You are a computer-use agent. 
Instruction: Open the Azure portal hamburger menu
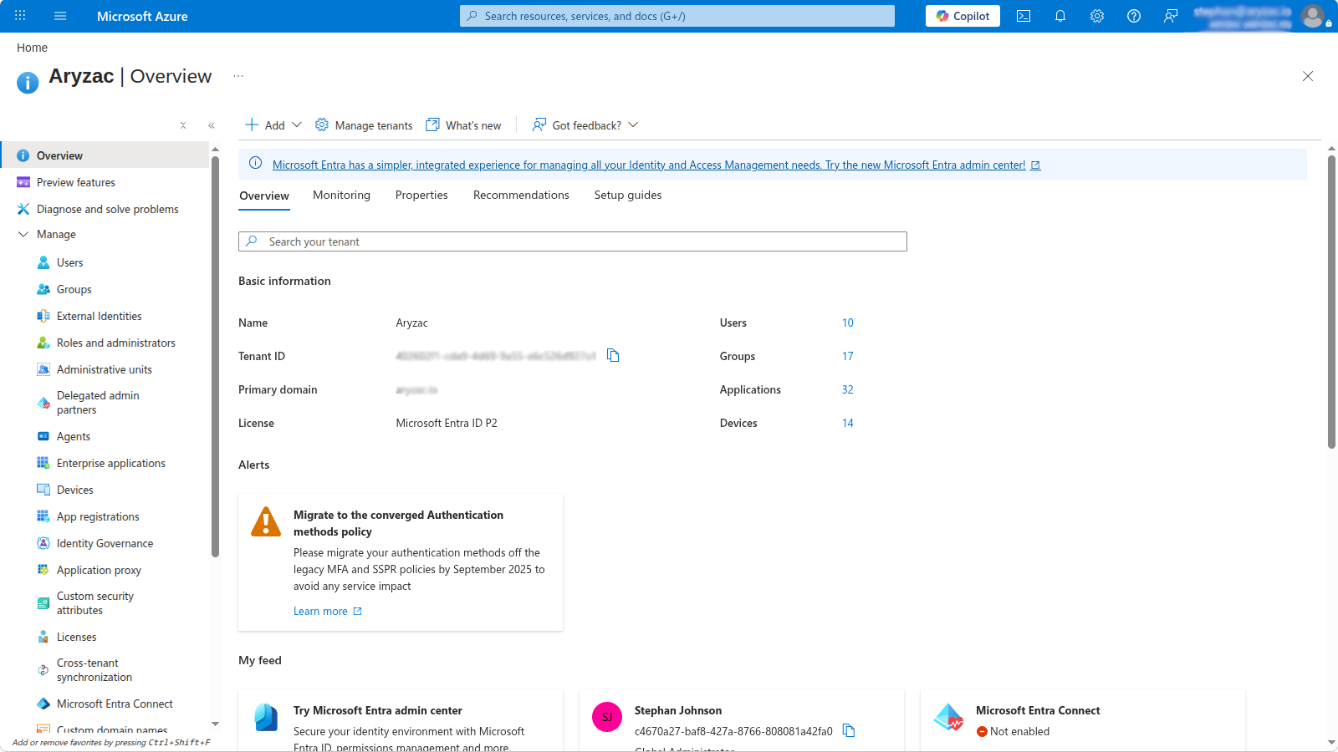[x=60, y=16]
